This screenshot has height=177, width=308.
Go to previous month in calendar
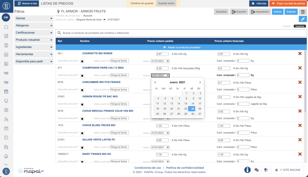[155, 82]
